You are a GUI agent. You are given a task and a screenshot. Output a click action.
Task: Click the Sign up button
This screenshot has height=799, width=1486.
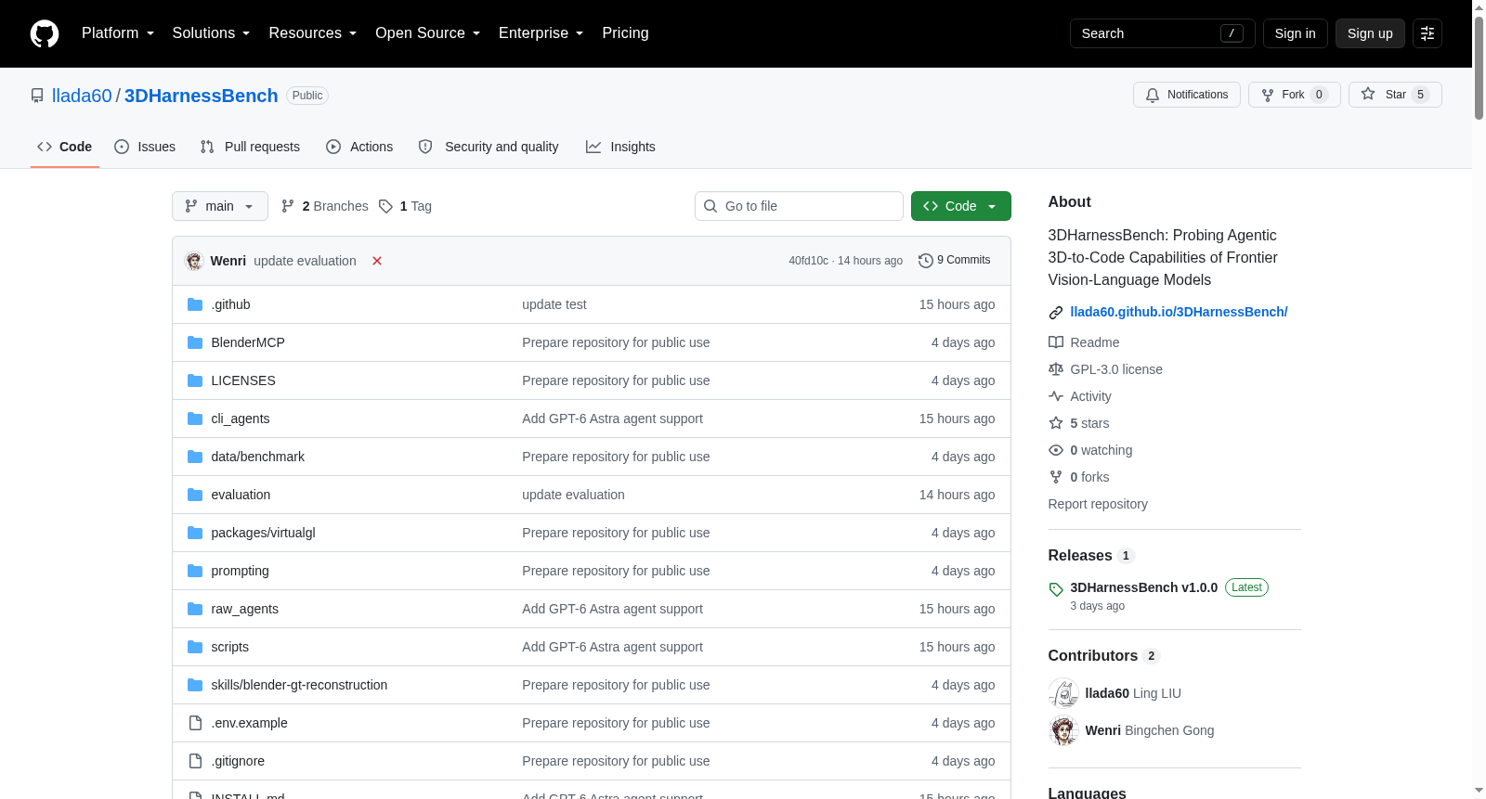point(1370,33)
